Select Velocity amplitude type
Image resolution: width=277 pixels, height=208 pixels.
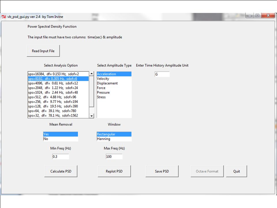pyautogui.click(x=114, y=79)
